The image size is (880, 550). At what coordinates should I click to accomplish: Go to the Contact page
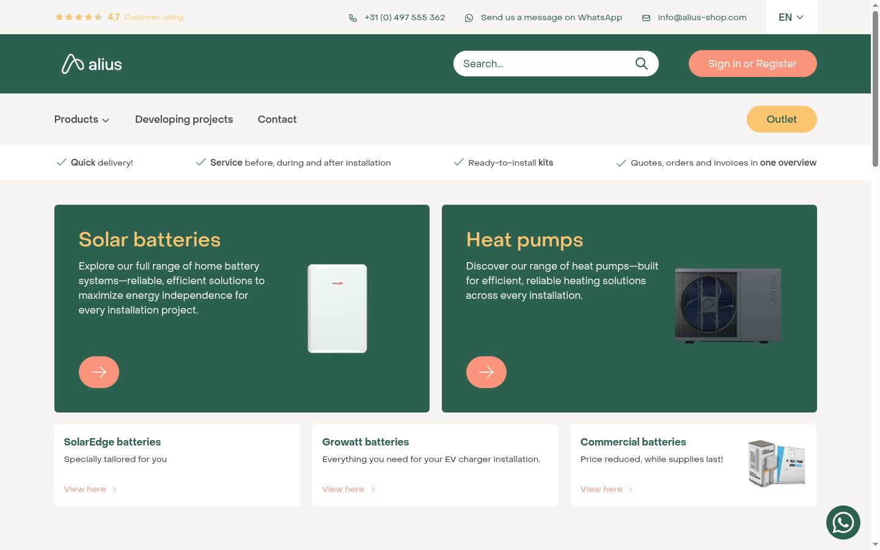(277, 119)
